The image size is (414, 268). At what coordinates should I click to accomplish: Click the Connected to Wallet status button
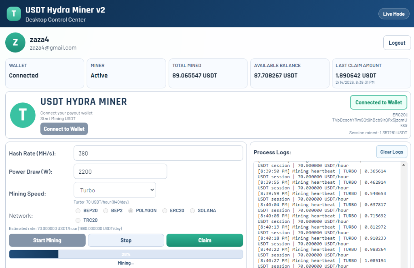pos(378,102)
